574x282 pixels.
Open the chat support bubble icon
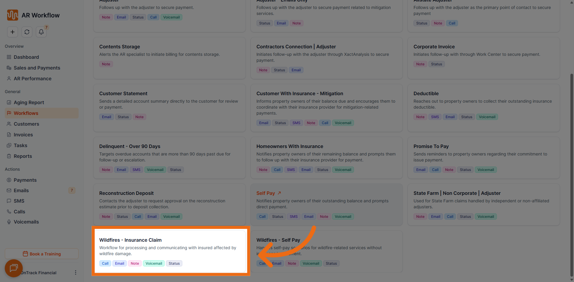(14, 268)
